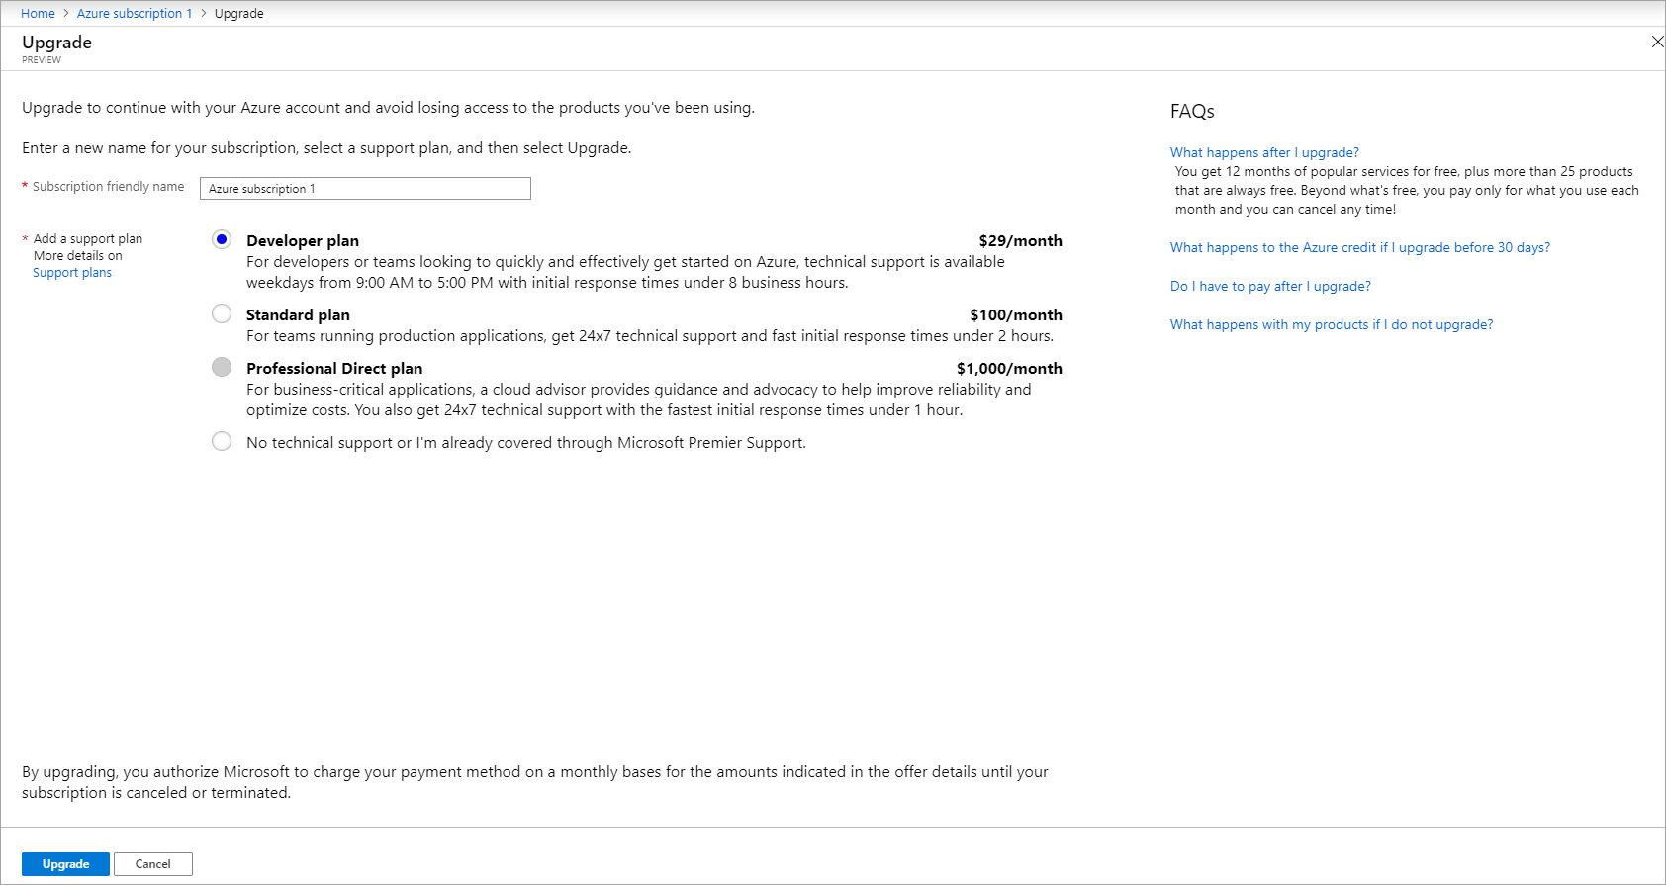Screen dimensions: 1666x885
Task: Choose the Standard plan radio option
Action: [222, 313]
